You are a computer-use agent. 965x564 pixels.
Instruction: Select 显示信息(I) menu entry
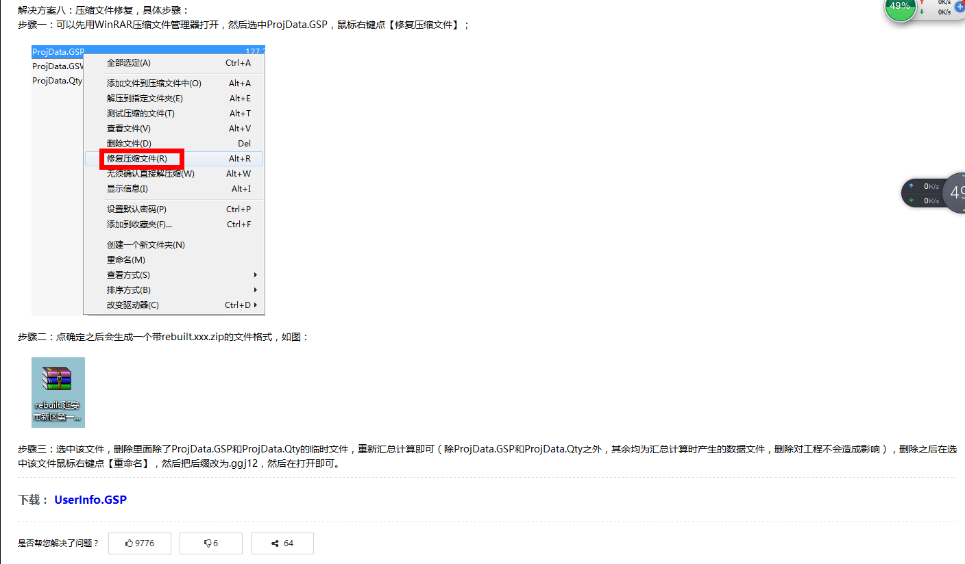point(174,189)
